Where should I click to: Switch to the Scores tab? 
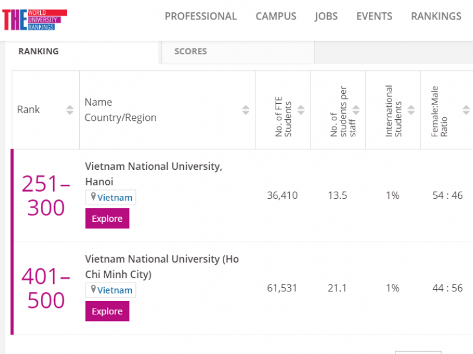point(190,51)
